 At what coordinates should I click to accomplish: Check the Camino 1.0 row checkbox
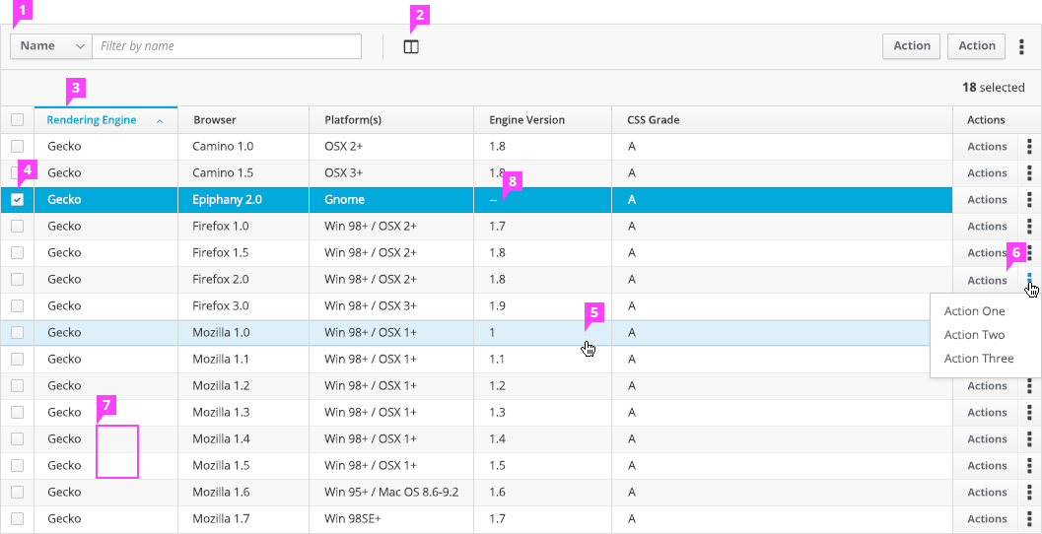pyautogui.click(x=18, y=147)
